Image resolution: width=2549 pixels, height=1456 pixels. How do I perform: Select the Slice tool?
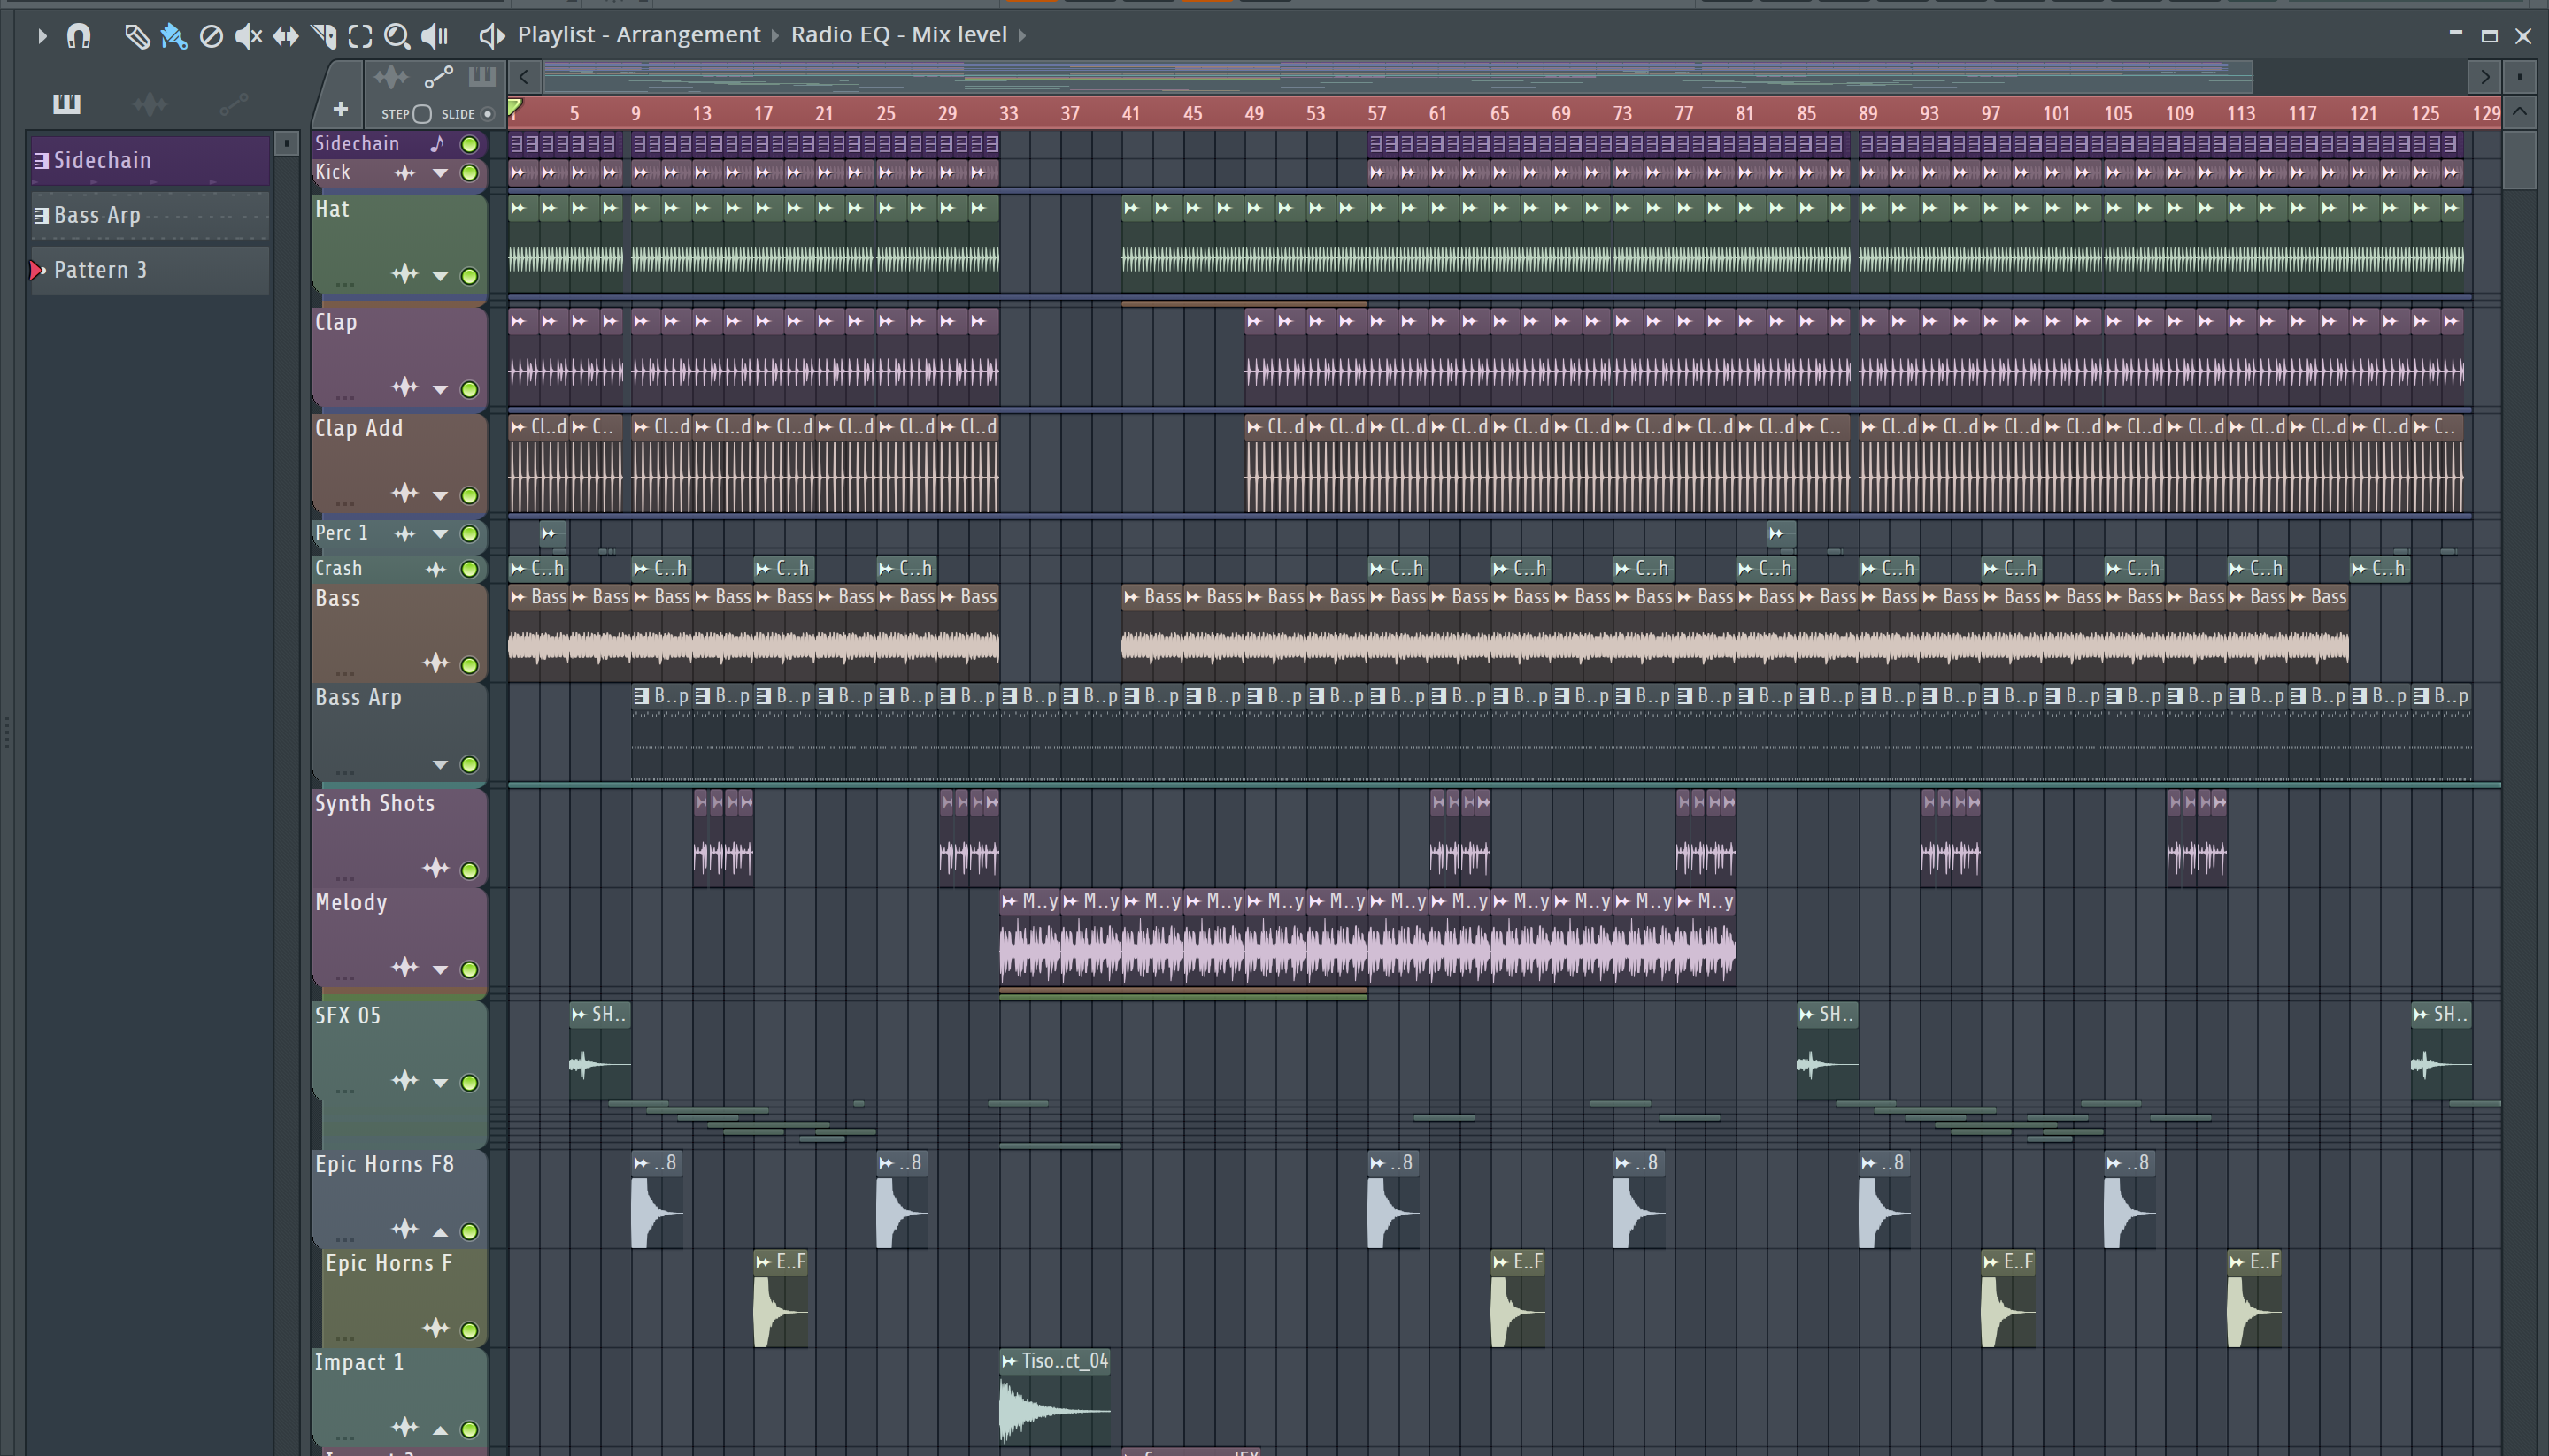pyautogui.click(x=323, y=36)
